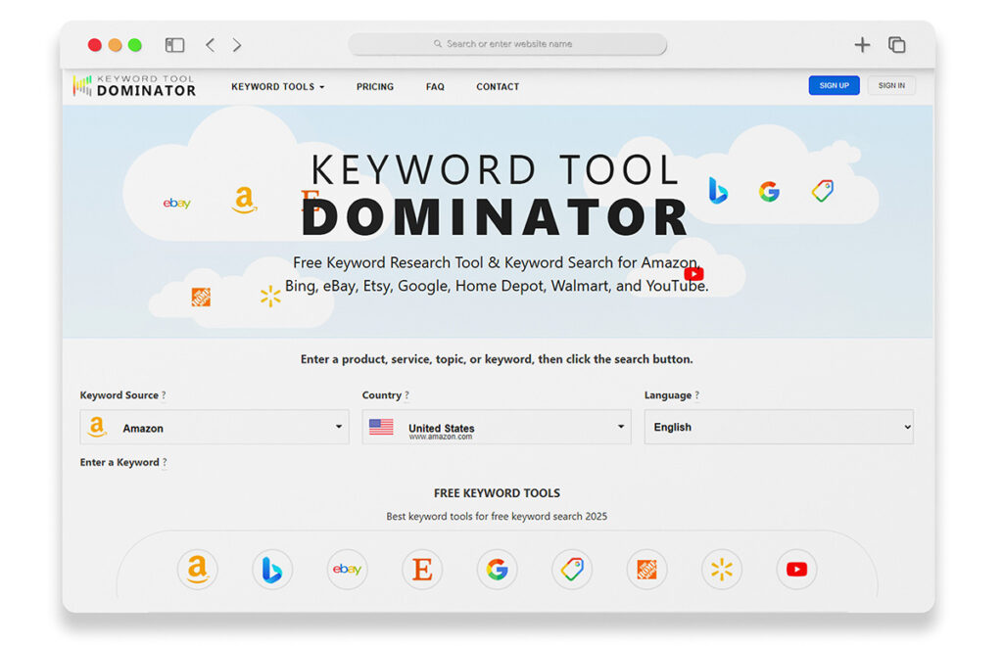Click the blue Sign Up button
1003x646 pixels.
coord(835,85)
